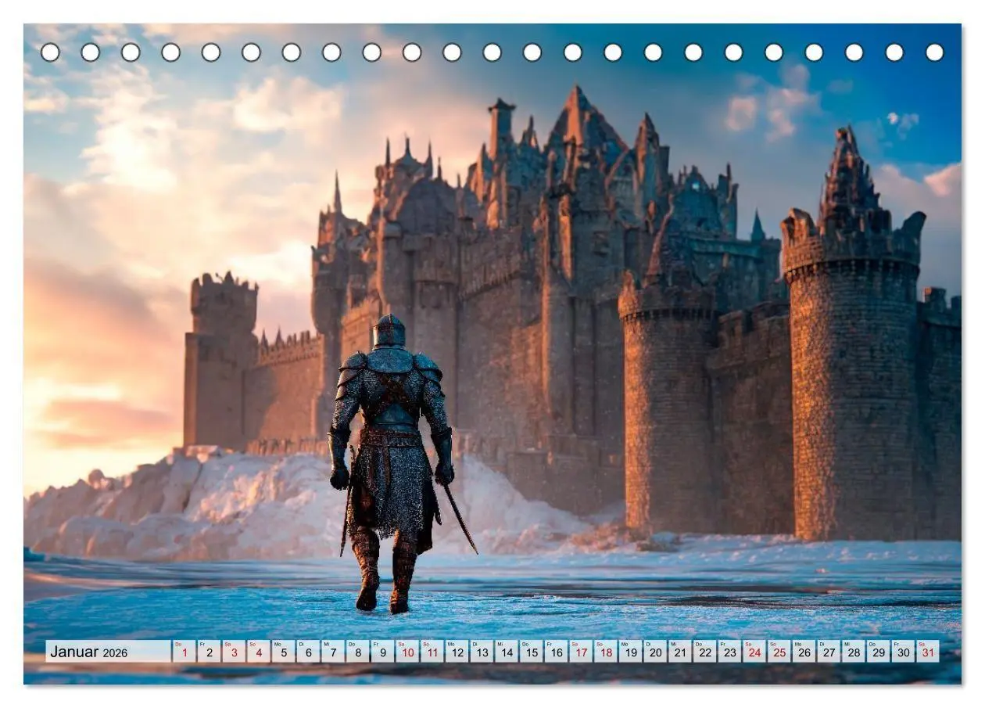Viewport: 985px width, 708px height.
Task: Choose the date cell numbered 6
Action: click(308, 652)
